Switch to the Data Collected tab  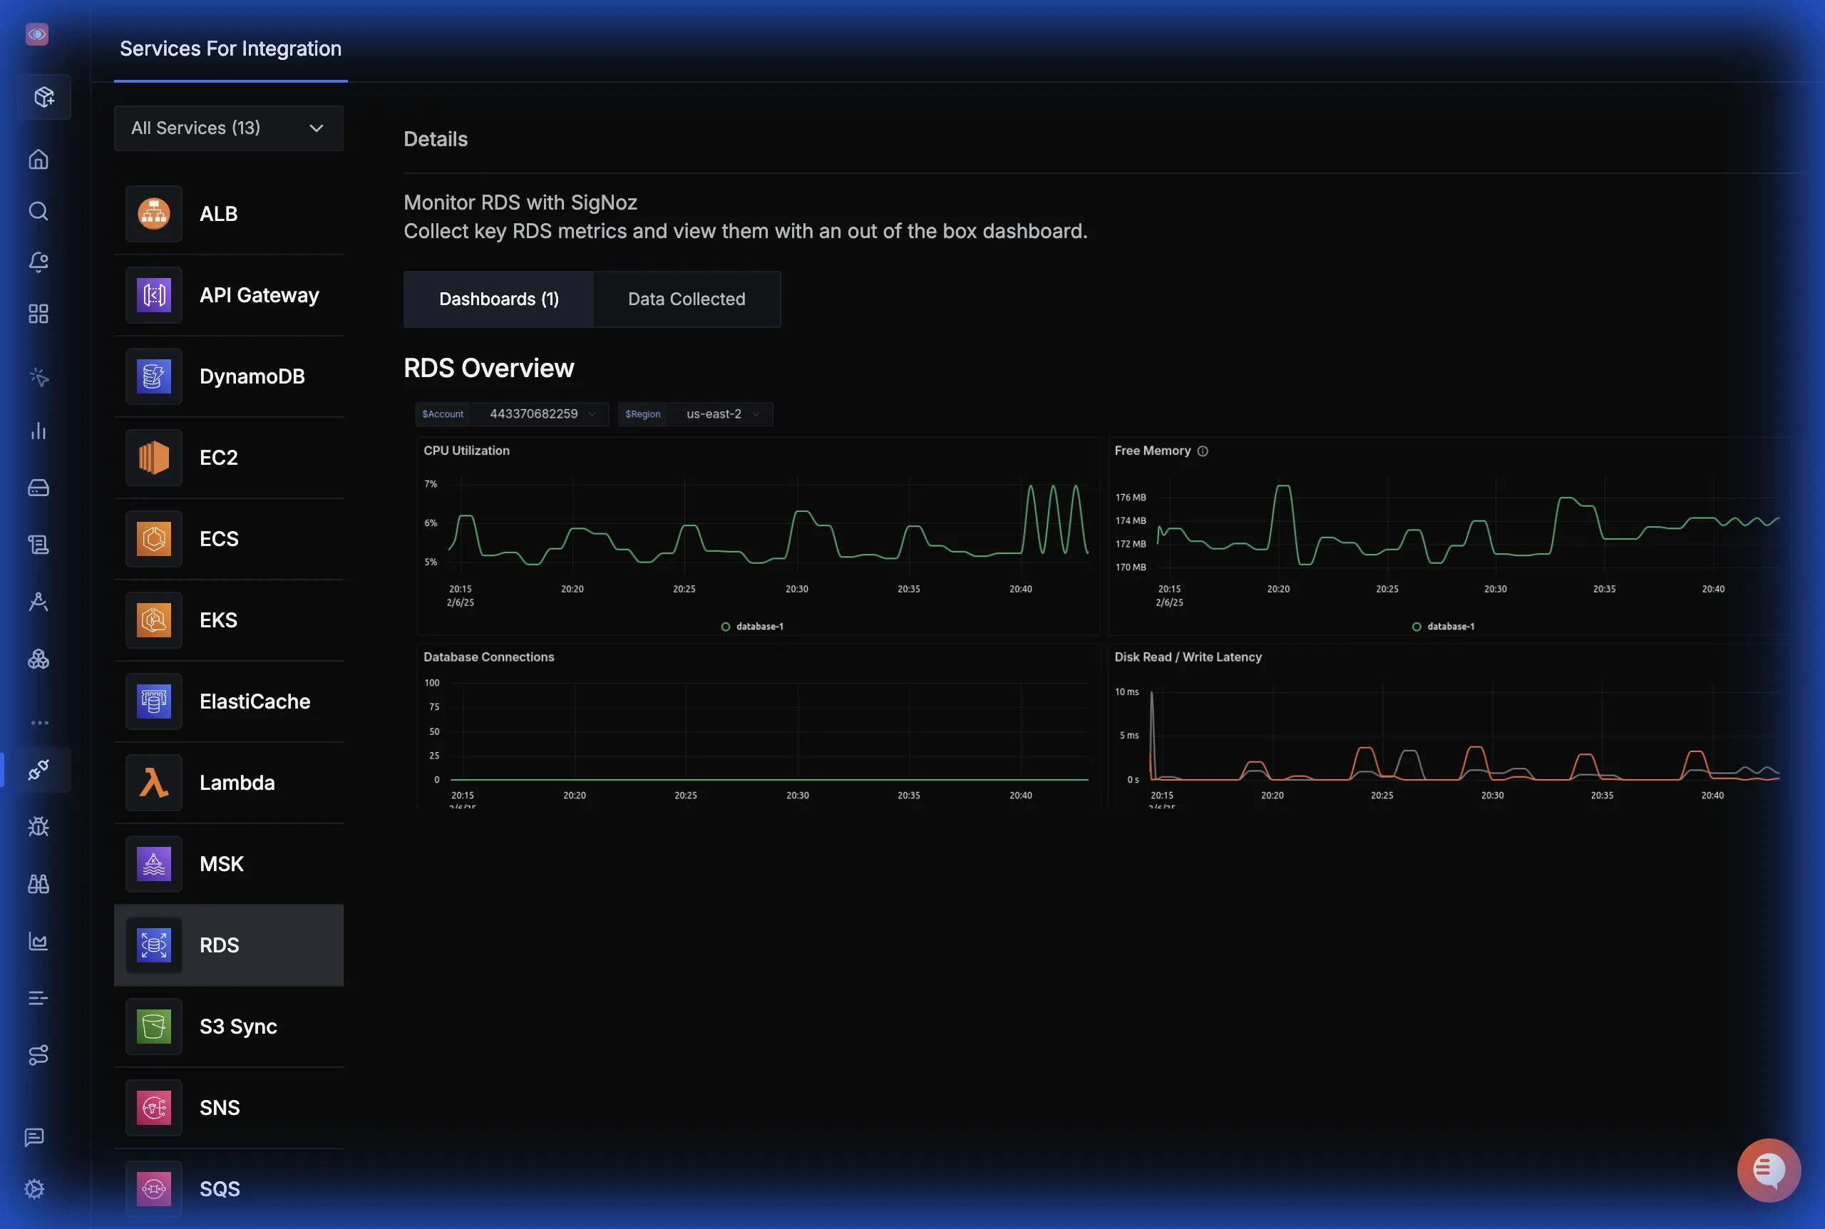[687, 299]
